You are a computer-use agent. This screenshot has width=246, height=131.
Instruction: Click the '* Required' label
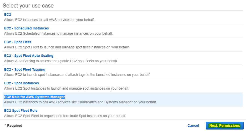click(13, 126)
